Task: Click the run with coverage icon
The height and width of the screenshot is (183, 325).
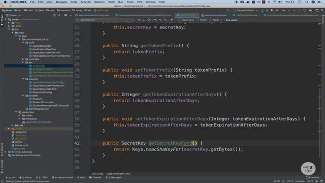Action: [x=272, y=10]
